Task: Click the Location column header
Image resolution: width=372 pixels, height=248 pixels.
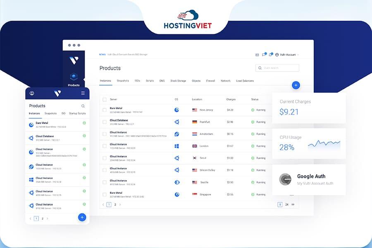Action: pos(197,100)
